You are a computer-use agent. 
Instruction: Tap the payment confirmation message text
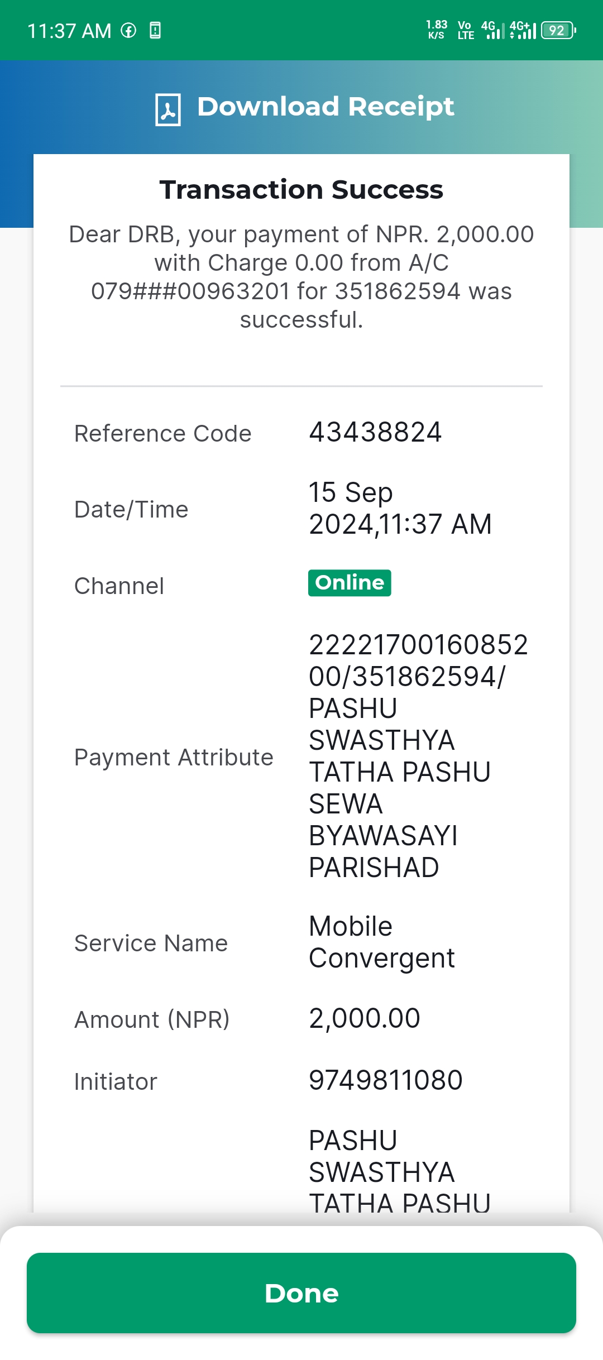click(x=301, y=277)
